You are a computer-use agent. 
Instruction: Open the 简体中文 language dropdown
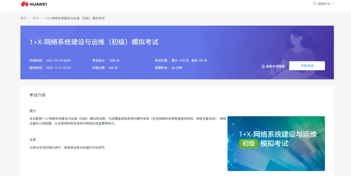tap(326, 4)
